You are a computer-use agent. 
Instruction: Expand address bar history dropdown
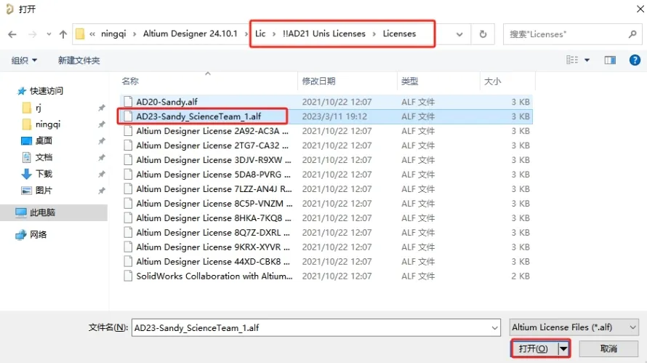[459, 34]
